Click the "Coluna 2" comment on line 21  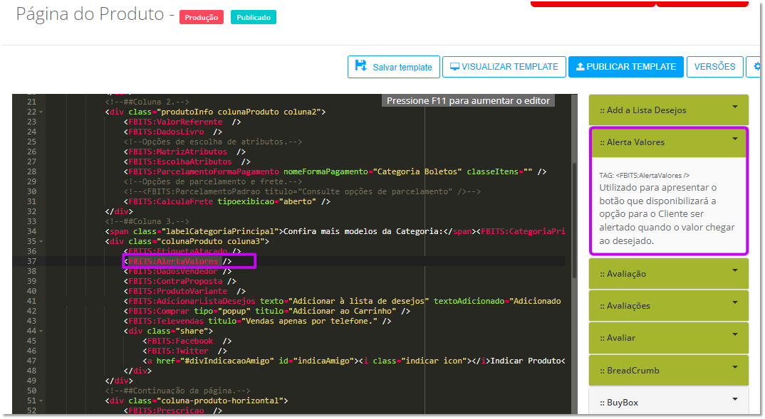pos(147,102)
